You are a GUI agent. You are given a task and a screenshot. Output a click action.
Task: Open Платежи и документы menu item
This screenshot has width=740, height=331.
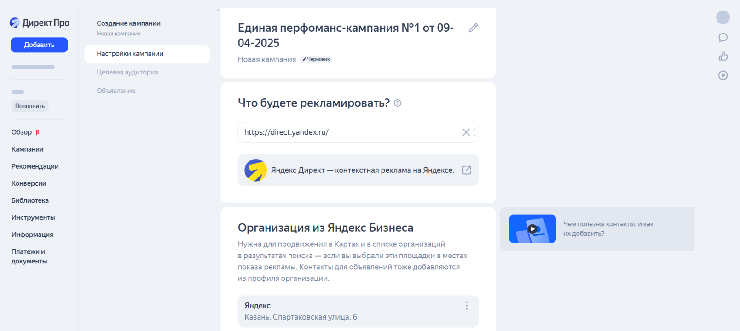pos(29,257)
